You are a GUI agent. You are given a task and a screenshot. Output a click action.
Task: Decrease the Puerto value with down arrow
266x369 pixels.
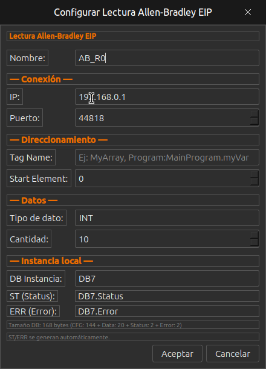(255, 121)
